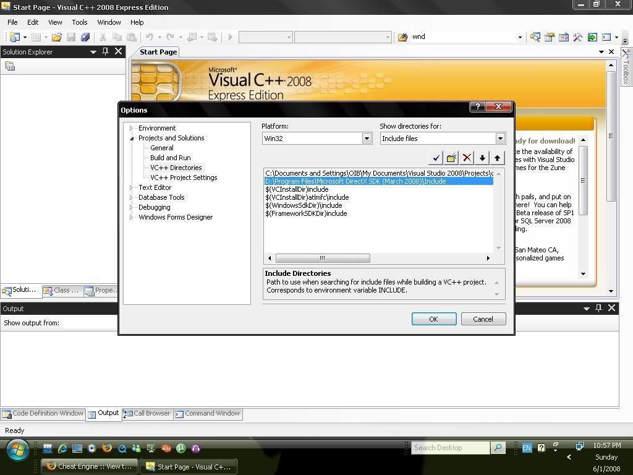Viewport: 633px width, 475px height.
Task: Toggle auto-hide pin on Solution Explorer
Action: point(105,51)
